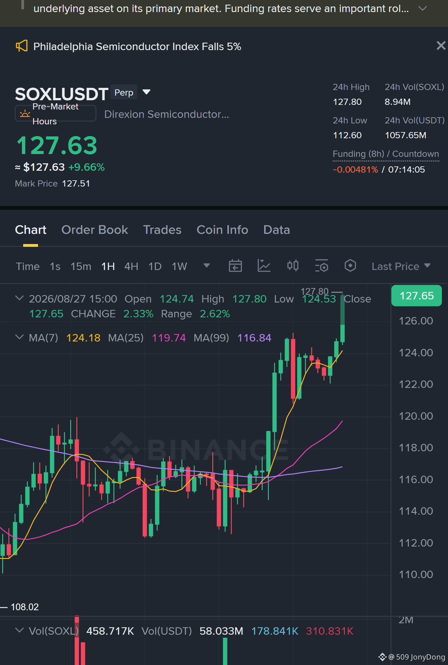The height and width of the screenshot is (665, 448).
Task: Click the +9.66% price change
Action: point(87,167)
